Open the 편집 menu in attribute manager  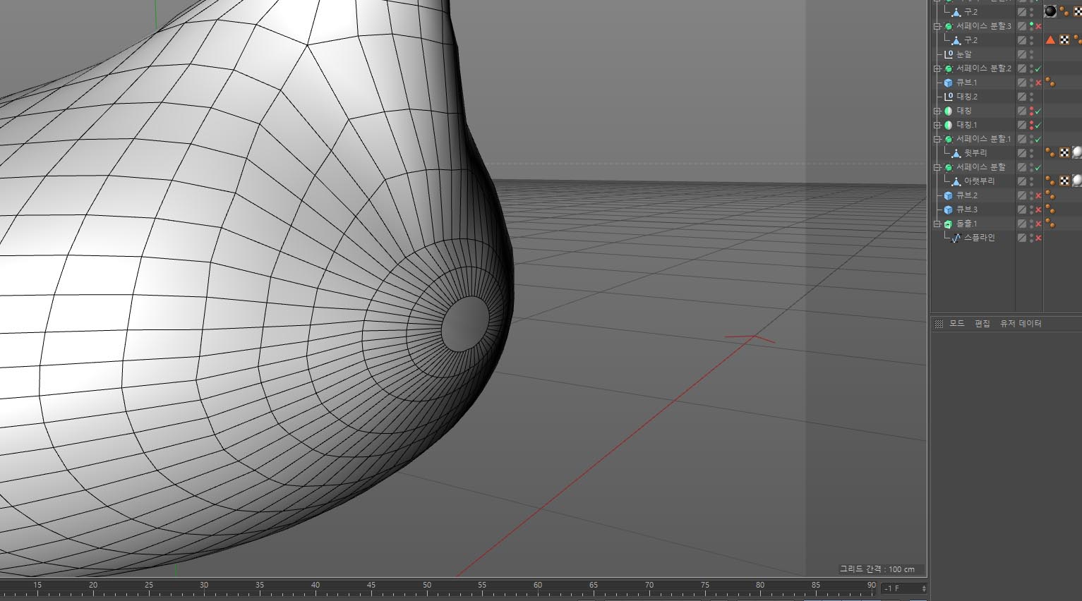pos(982,323)
